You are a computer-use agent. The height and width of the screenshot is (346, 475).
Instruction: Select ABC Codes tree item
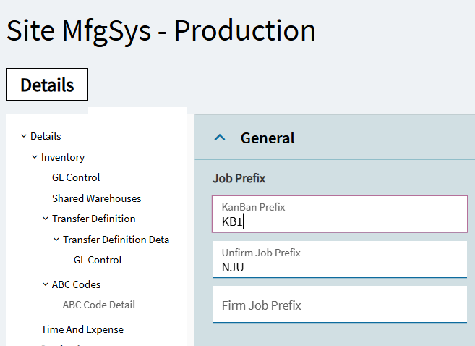(x=77, y=284)
